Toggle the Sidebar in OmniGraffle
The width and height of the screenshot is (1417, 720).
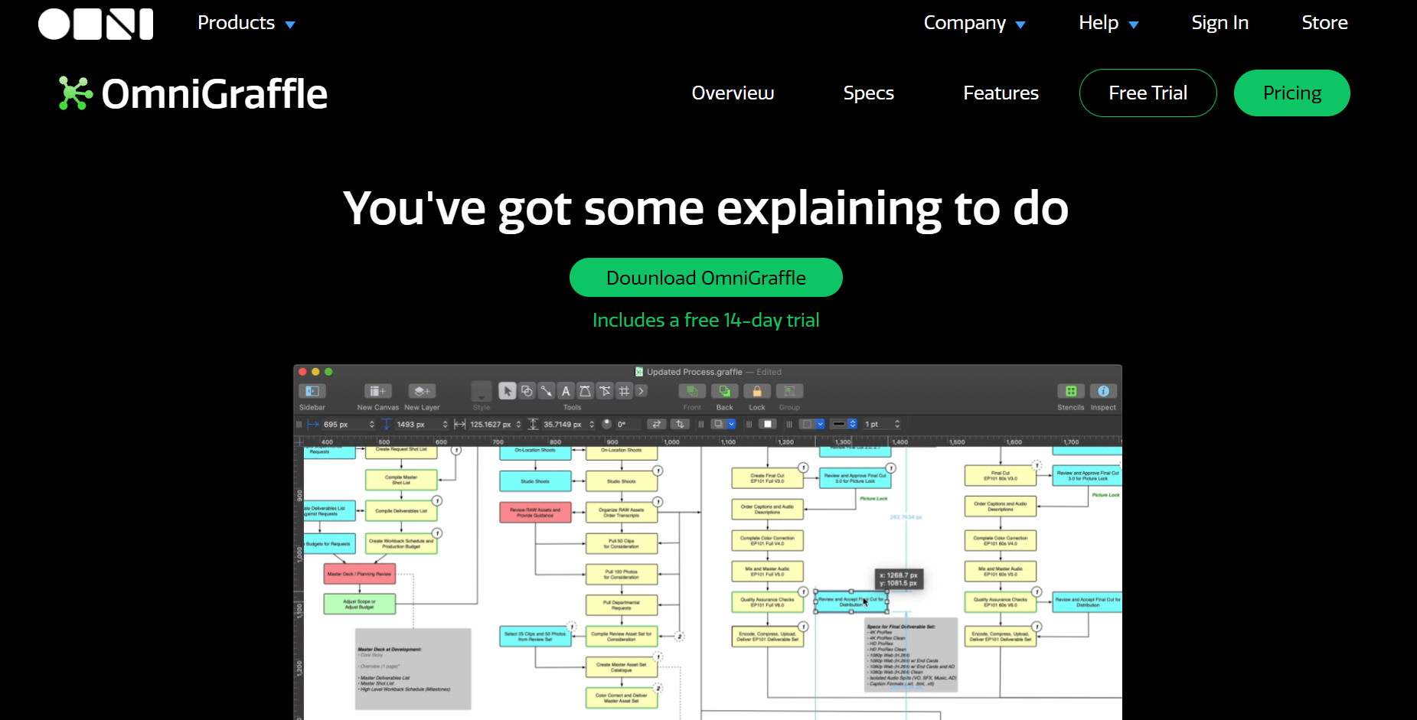pyautogui.click(x=312, y=391)
